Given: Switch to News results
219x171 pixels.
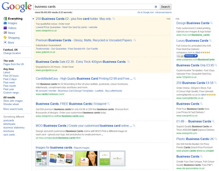Looking at the screenshot, I should 11,33.
